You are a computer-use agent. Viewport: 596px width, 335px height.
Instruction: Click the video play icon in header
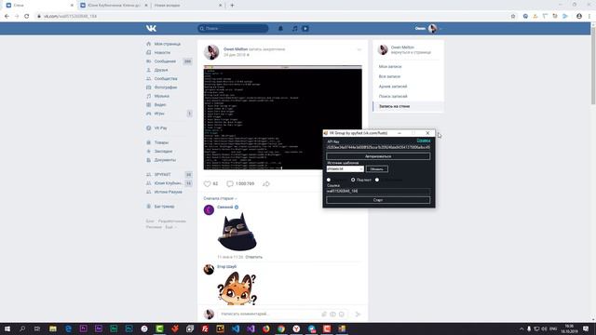(x=305, y=29)
